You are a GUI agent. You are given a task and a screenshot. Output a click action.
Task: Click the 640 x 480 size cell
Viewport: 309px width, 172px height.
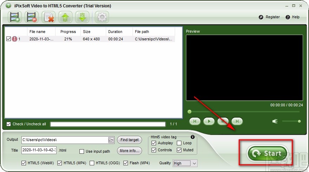(91, 39)
